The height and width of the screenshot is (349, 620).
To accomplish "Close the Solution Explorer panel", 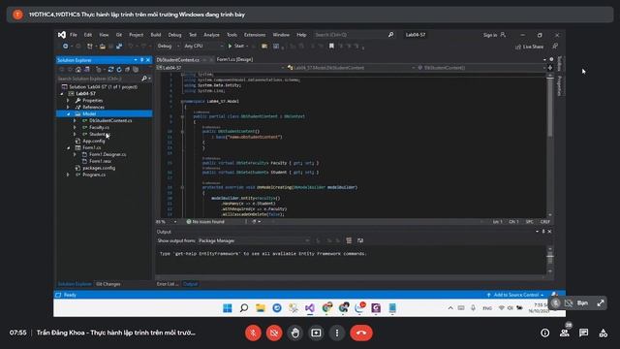I will tap(148, 60).
